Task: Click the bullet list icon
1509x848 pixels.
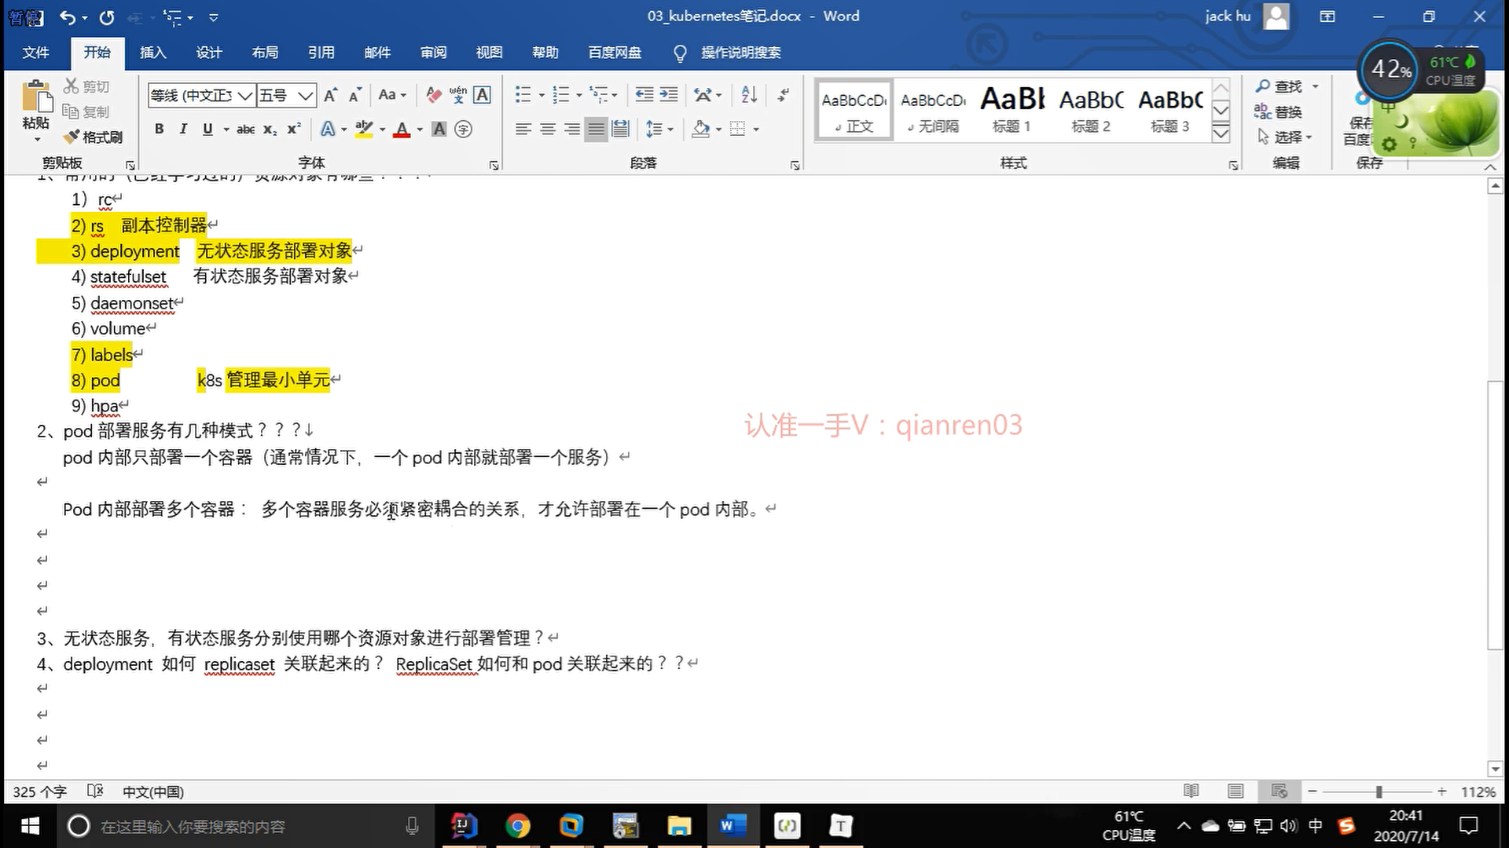Action: (523, 95)
